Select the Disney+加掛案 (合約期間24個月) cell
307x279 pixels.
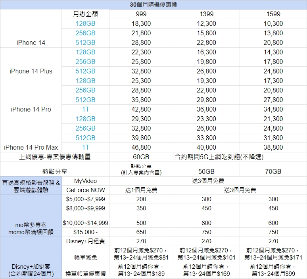coord(31,258)
